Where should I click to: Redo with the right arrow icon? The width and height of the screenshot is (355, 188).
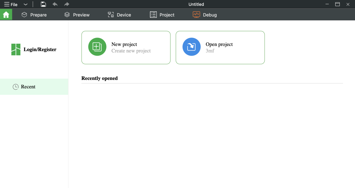pyautogui.click(x=67, y=4)
